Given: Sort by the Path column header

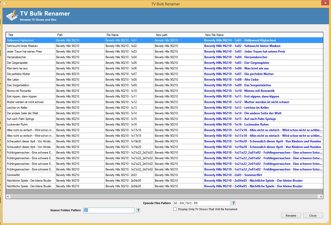Looking at the screenshot, I should 80,35.
